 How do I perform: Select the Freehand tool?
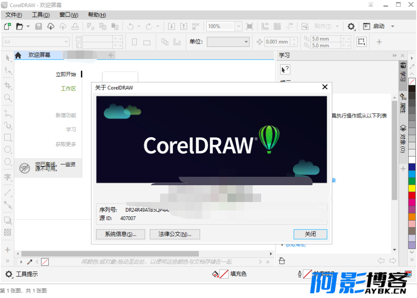pos(8,113)
